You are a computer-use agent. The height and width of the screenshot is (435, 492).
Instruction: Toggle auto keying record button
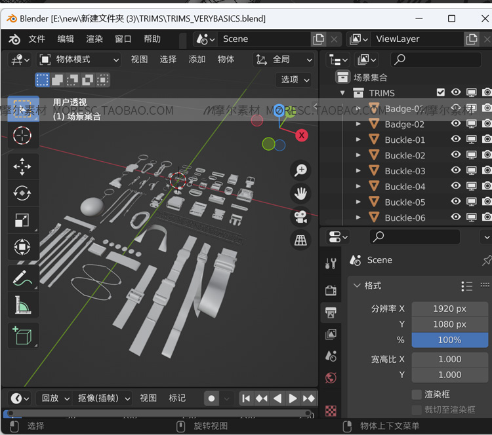point(211,399)
